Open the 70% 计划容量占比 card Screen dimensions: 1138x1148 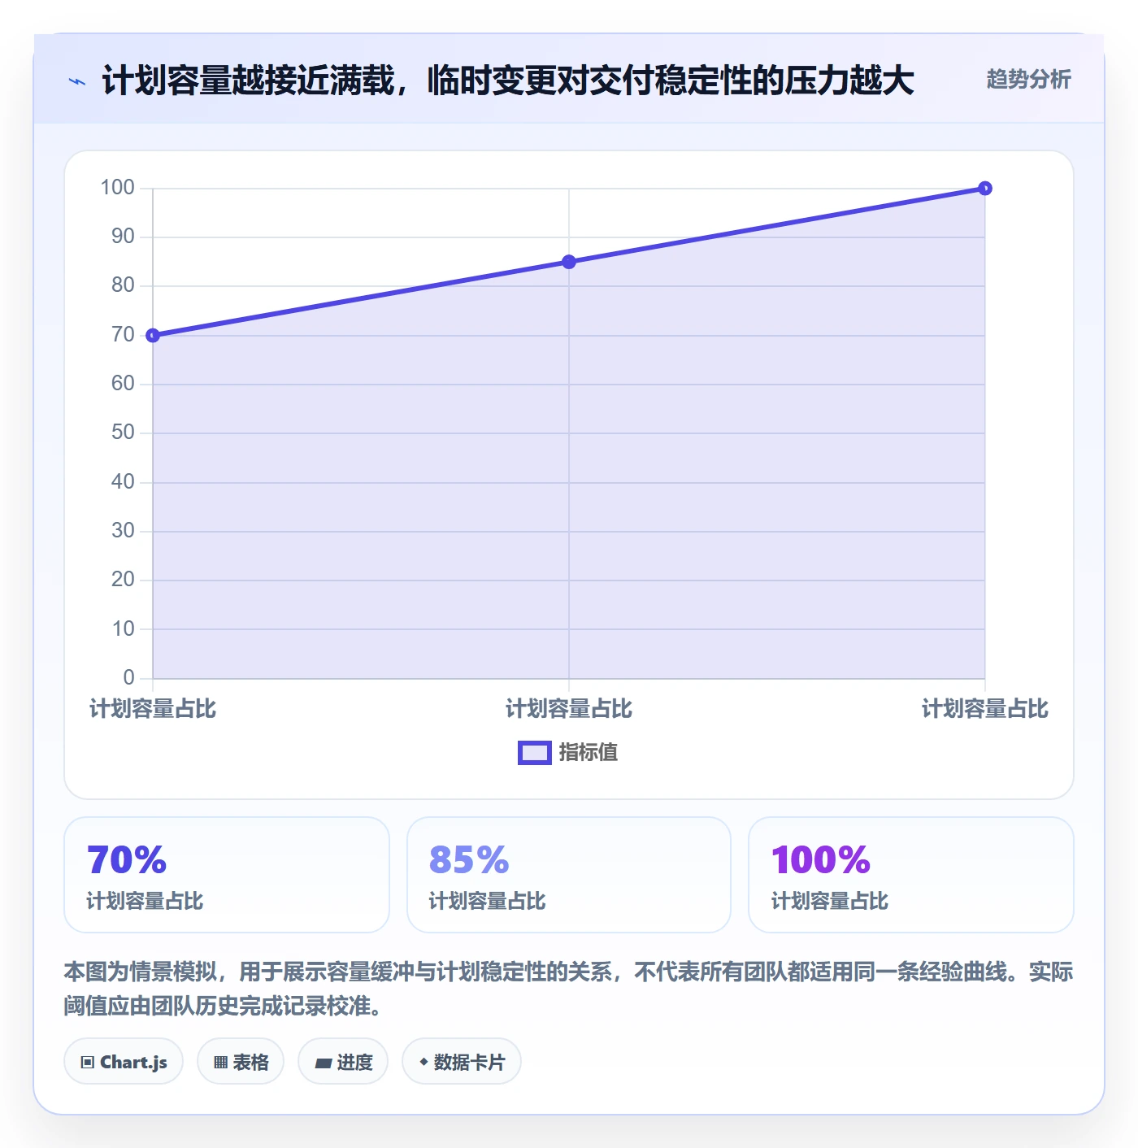[x=227, y=875]
